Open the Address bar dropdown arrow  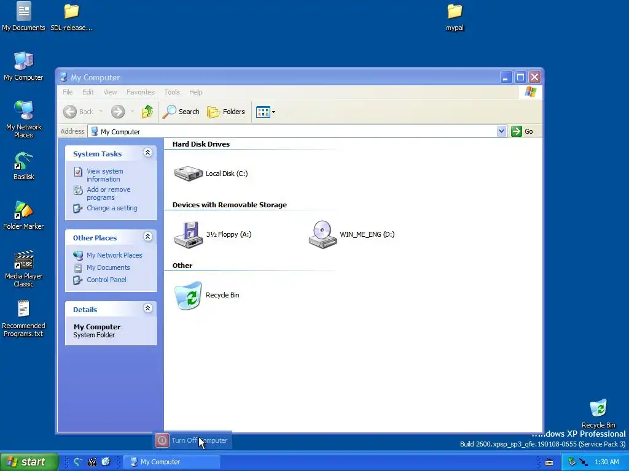pos(501,131)
